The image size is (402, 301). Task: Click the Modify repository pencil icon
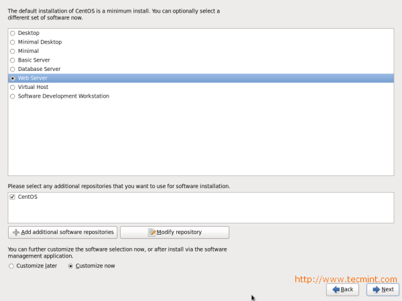pos(151,232)
